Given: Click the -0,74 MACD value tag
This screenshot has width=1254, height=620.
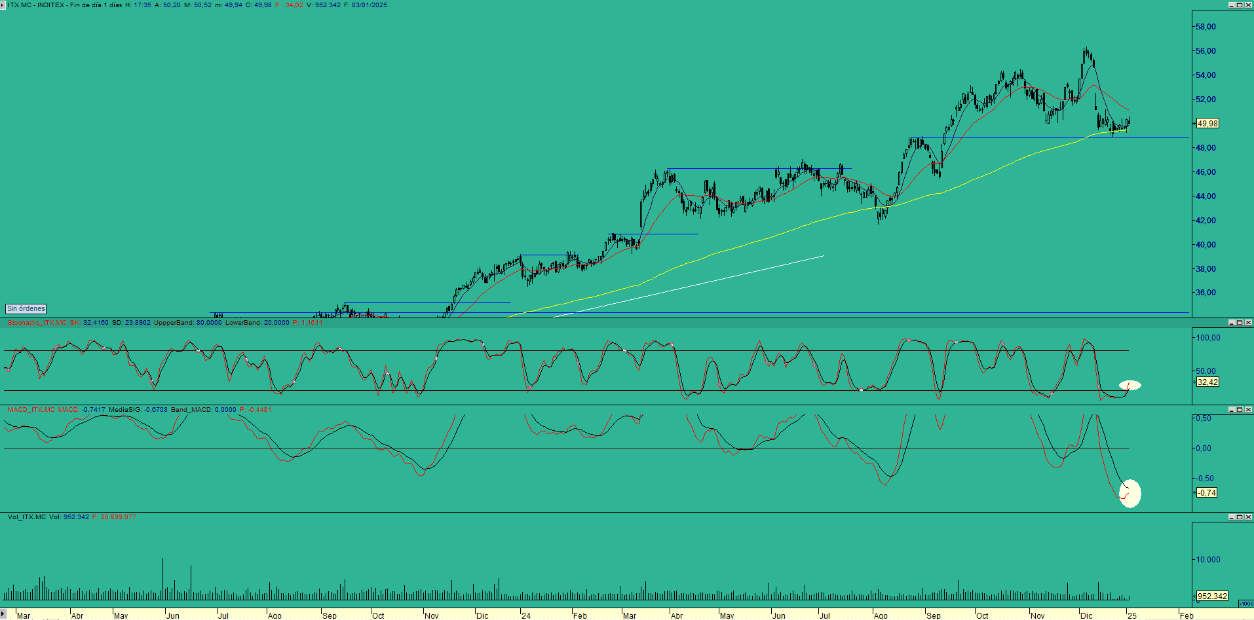Looking at the screenshot, I should click(1207, 492).
